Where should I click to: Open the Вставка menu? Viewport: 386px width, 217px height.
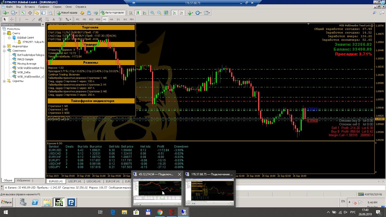(30, 7)
